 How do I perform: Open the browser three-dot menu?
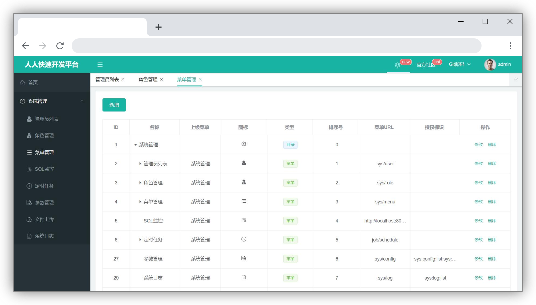click(510, 46)
